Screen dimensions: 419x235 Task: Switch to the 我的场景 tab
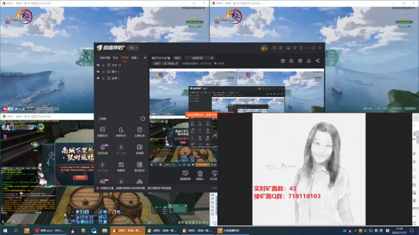tap(105, 57)
